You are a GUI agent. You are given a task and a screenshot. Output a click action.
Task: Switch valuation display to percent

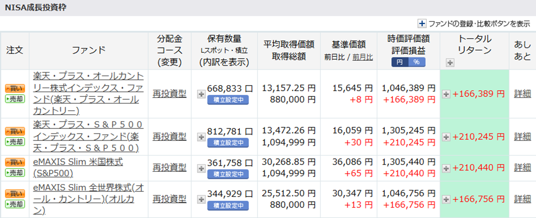(416, 62)
